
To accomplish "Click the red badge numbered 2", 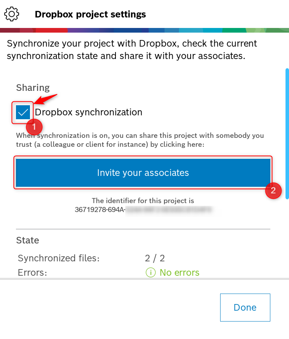I will 273,190.
